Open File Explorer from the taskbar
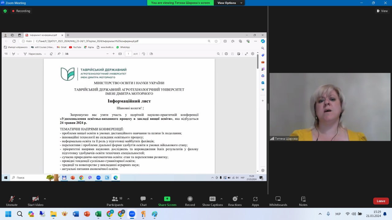 (53, 214)
